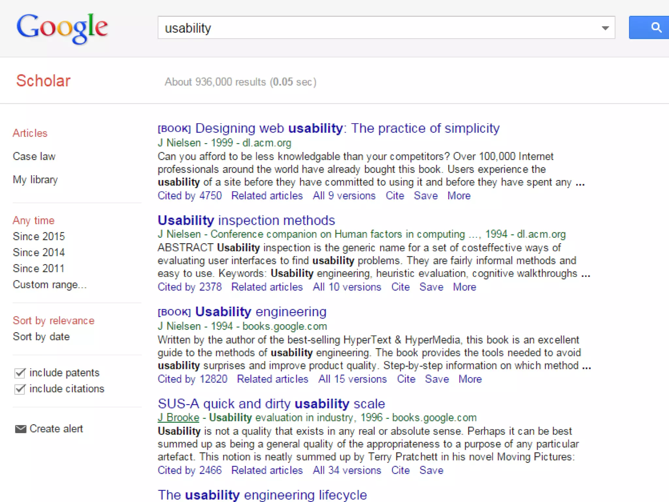669x502 pixels.
Task: Filter results Since 2014
Action: click(x=39, y=252)
